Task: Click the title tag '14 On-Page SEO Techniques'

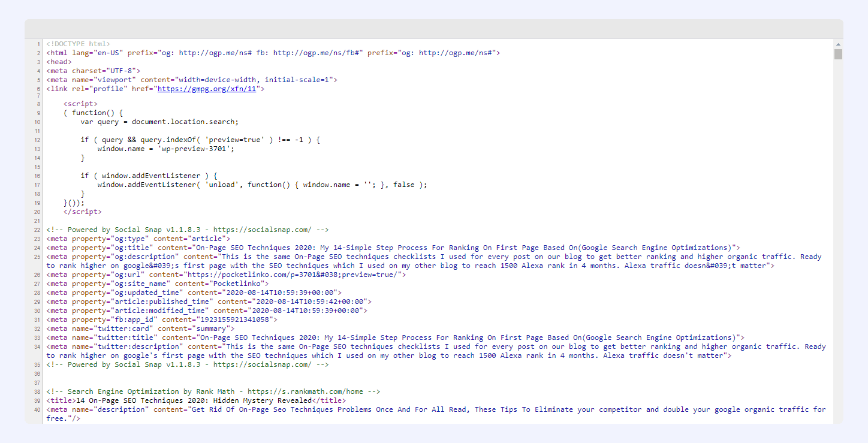Action: (196, 400)
